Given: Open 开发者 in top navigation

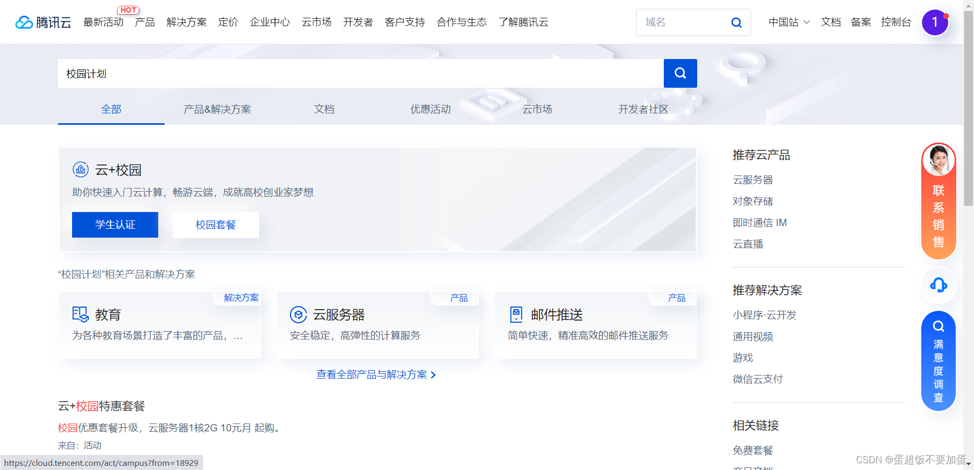Looking at the screenshot, I should [358, 22].
